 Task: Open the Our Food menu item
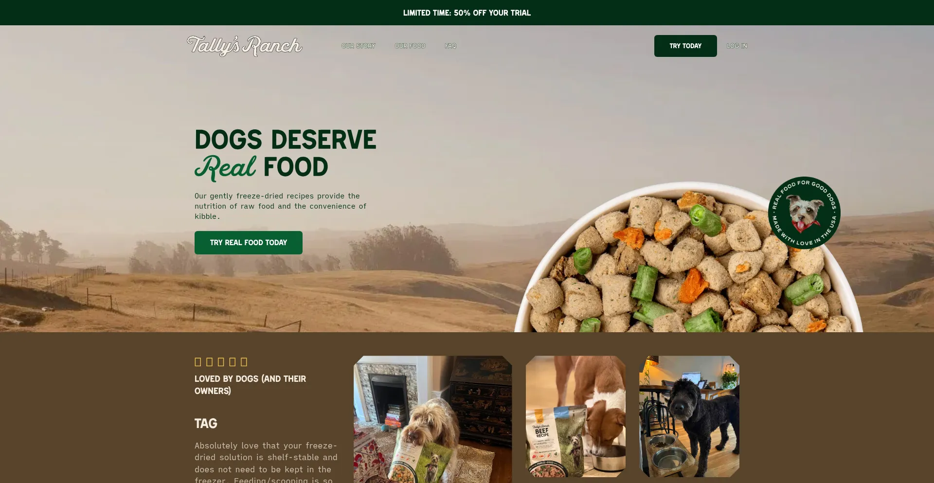coord(410,46)
